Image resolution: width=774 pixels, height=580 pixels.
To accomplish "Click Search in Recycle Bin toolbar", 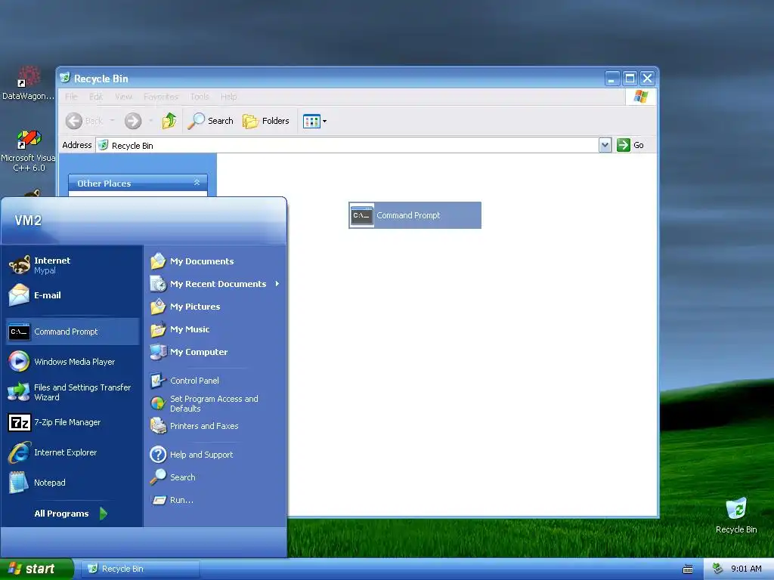I will coord(210,121).
